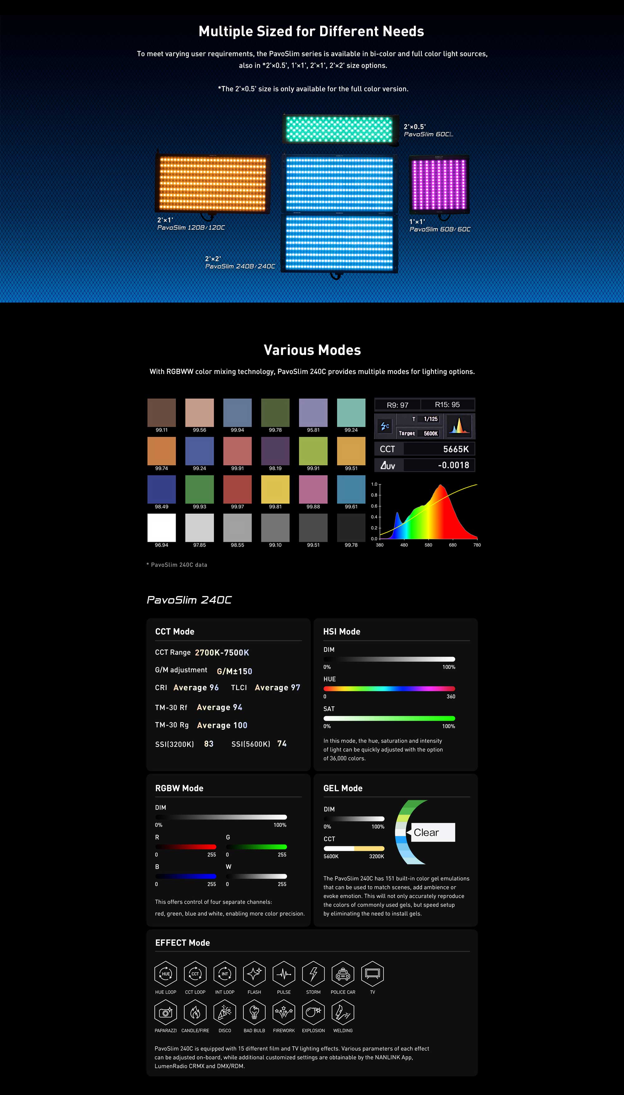Choose the STORM lightning icon
Viewport: 624px width, 1095px height.
313,973
